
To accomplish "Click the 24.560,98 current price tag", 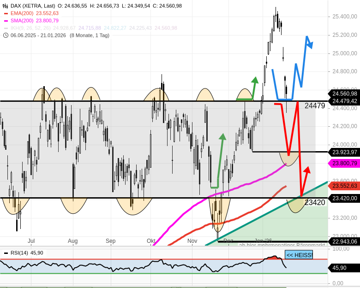I will pyautogui.click(x=344, y=94).
